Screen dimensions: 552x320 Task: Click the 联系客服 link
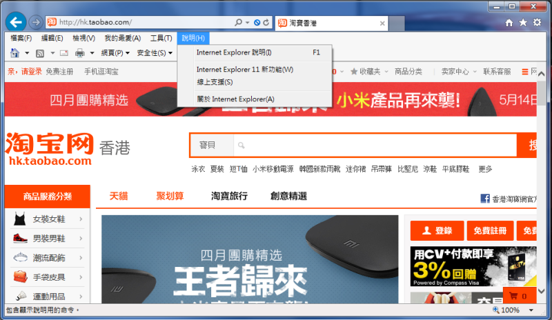497,72
